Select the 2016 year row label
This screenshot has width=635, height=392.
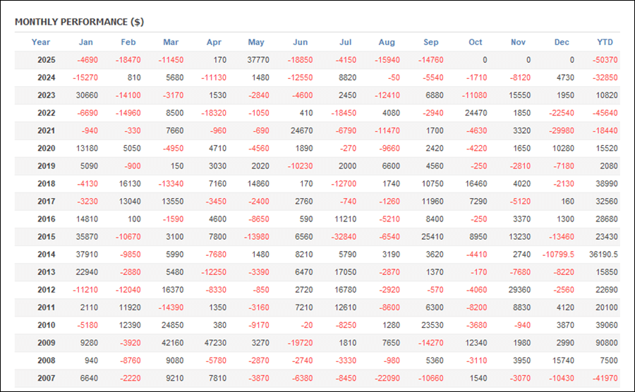pyautogui.click(x=46, y=219)
